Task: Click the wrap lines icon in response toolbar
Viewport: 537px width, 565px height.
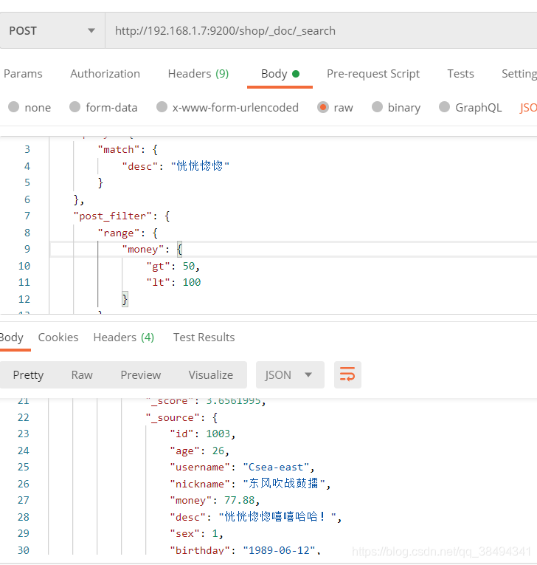Action: (347, 375)
